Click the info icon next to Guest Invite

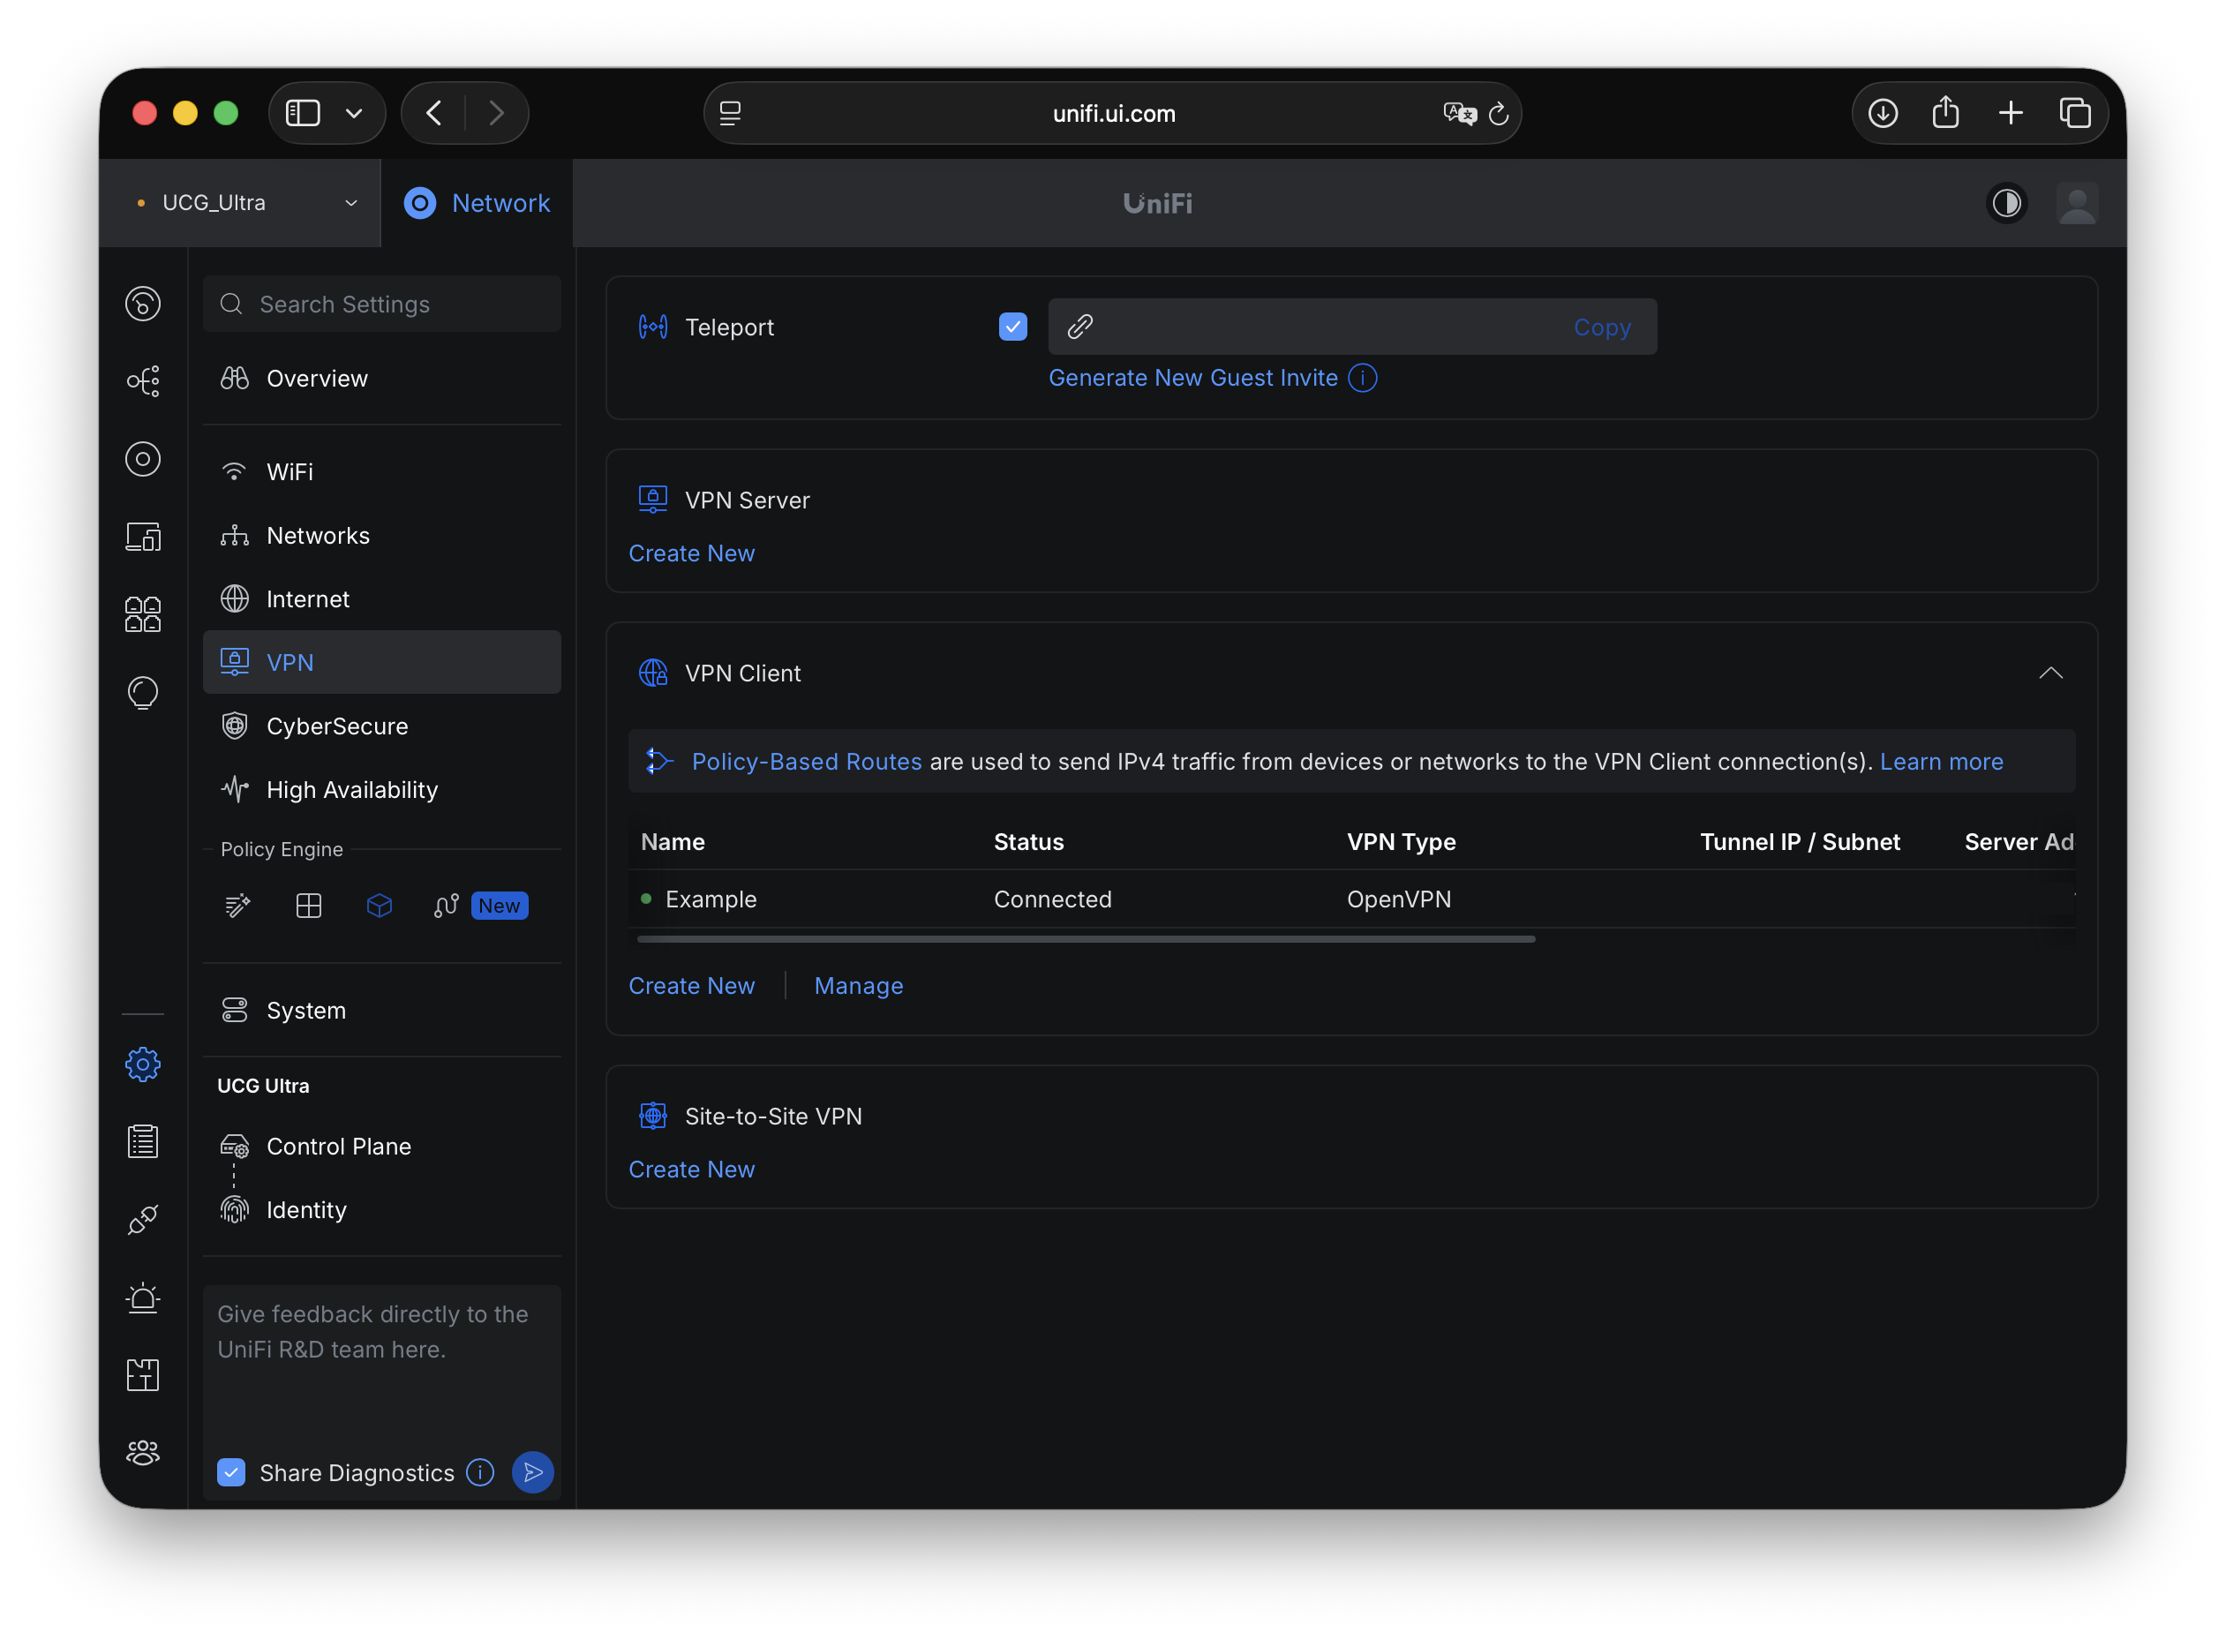click(1363, 379)
